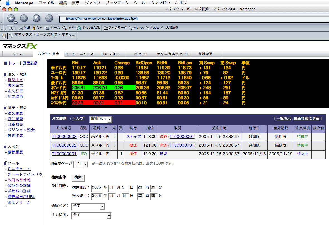This screenshot has width=329, height=225.
Task: Click the スイスフラン円 Bid value 90.23
Action: coord(78,103)
